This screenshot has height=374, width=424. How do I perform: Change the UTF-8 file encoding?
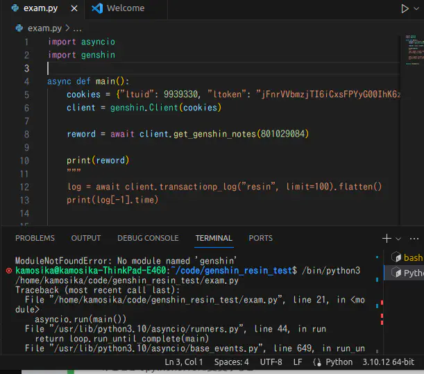271,362
